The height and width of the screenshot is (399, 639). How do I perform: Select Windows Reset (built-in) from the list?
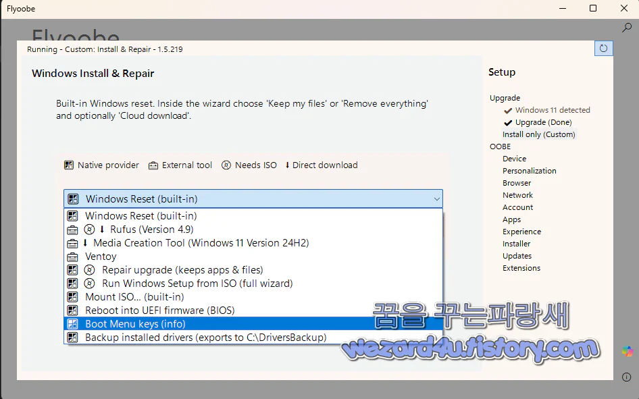(x=253, y=216)
